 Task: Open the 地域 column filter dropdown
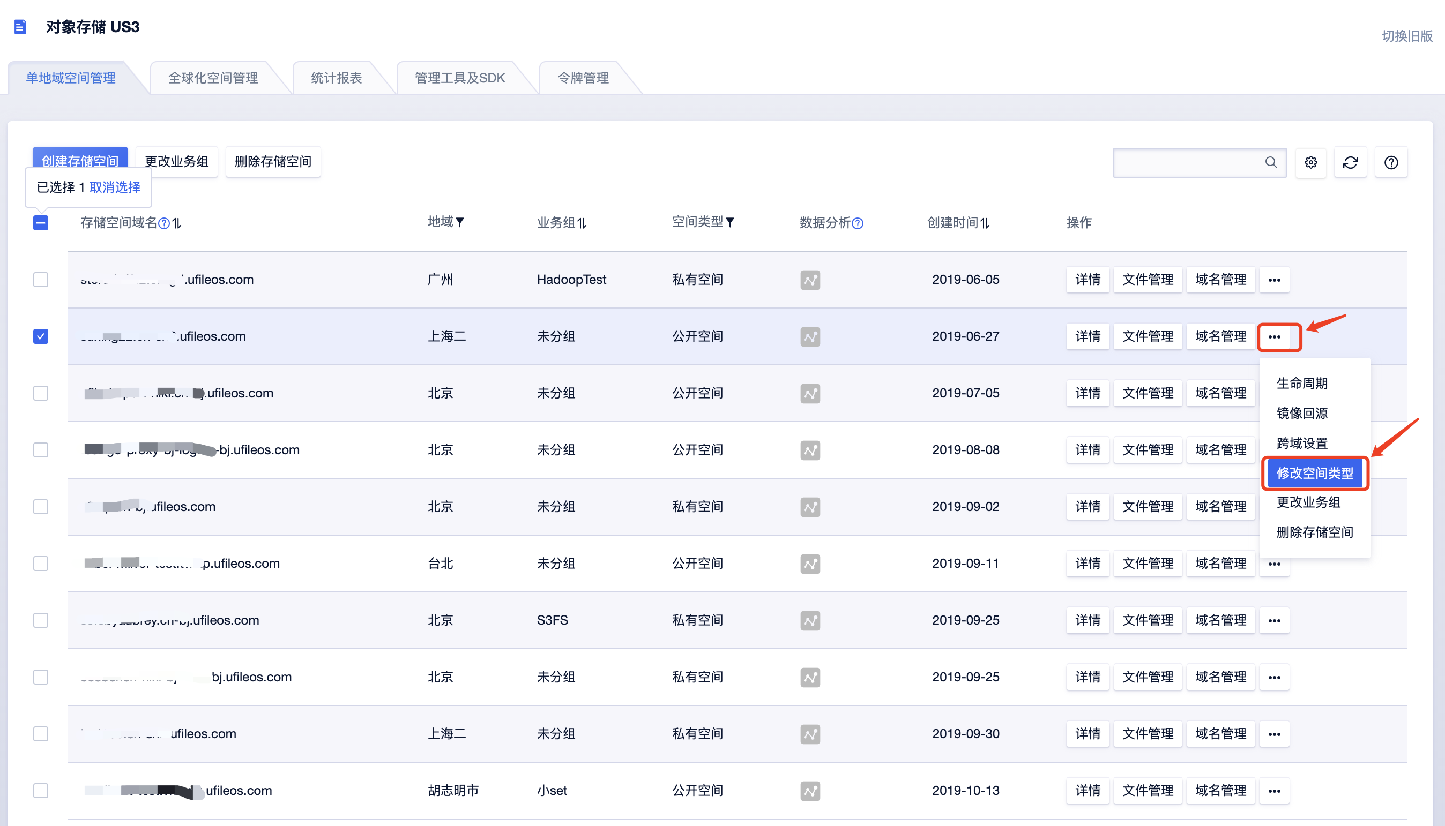pos(460,222)
